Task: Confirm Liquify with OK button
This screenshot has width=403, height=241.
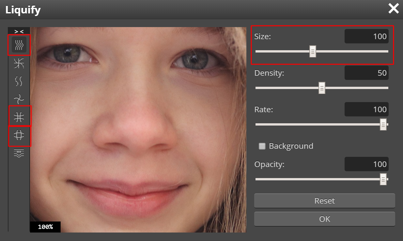Action: (325, 219)
